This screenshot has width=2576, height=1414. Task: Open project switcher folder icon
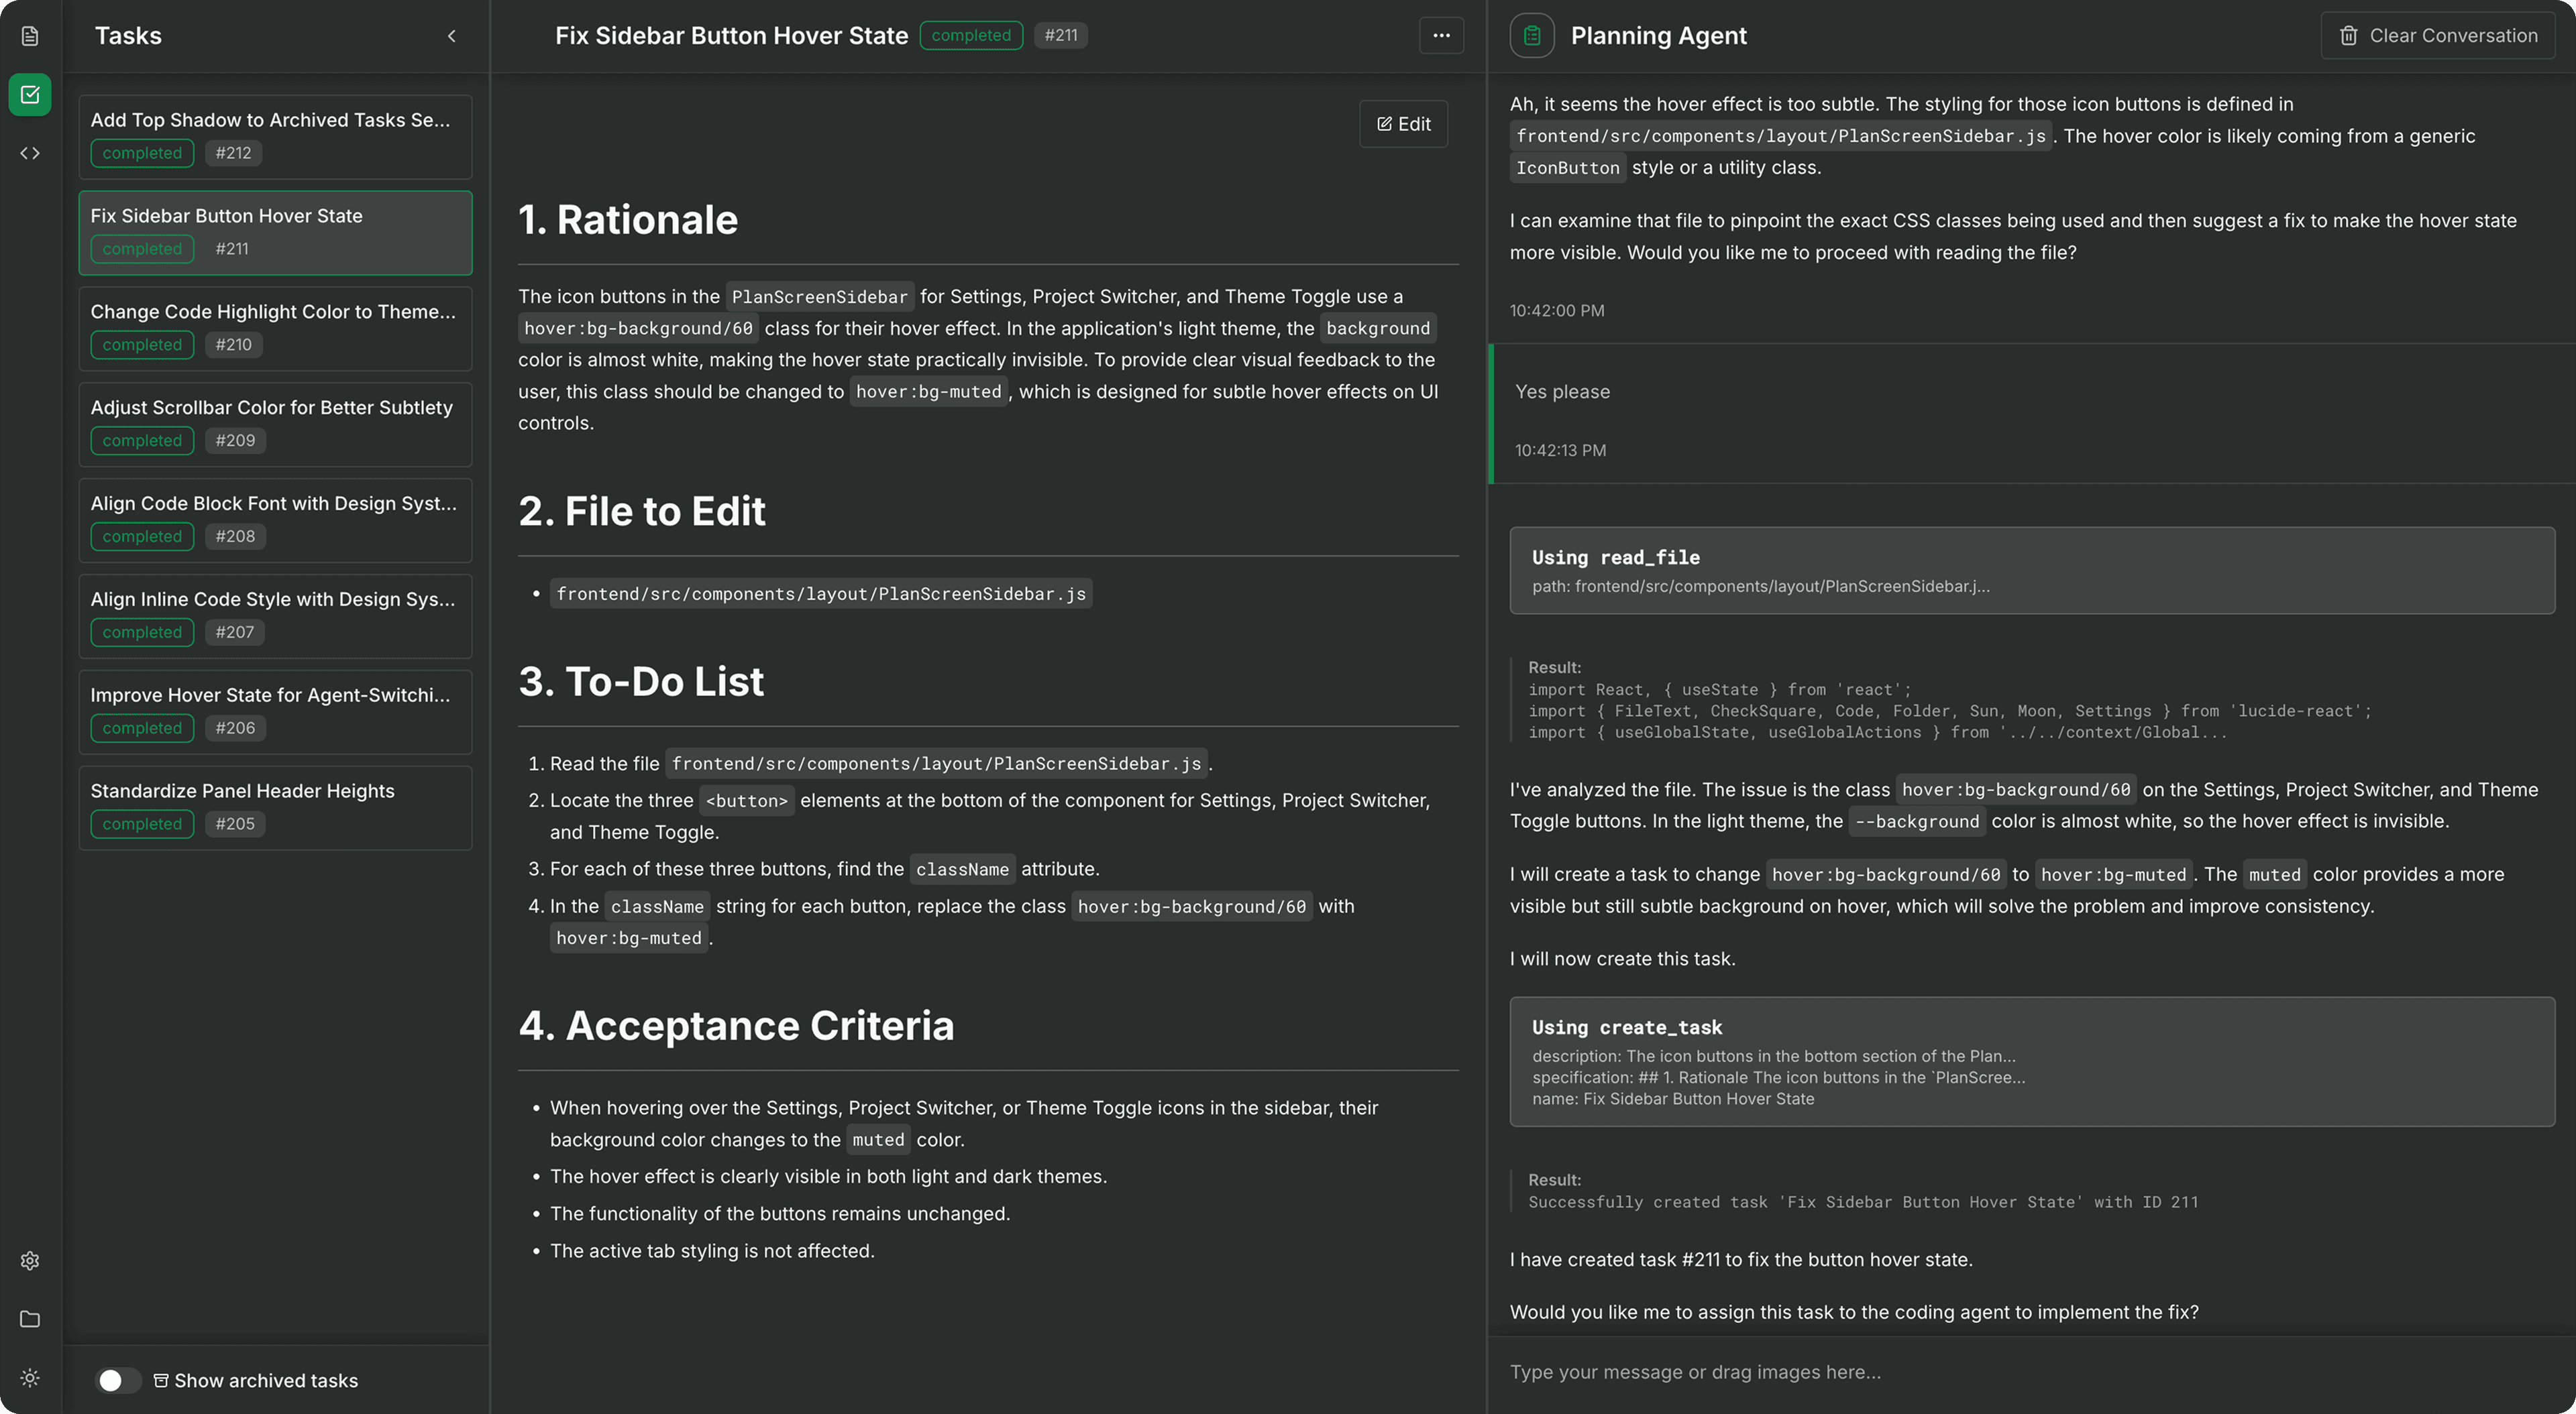point(30,1319)
